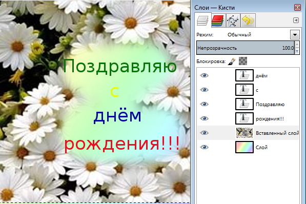Toggle the lock pixels brush icon

[x=232, y=62]
